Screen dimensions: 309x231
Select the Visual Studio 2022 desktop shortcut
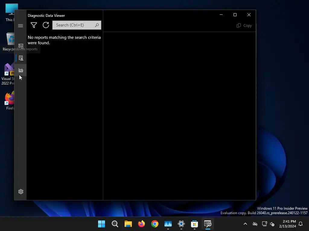[8, 74]
